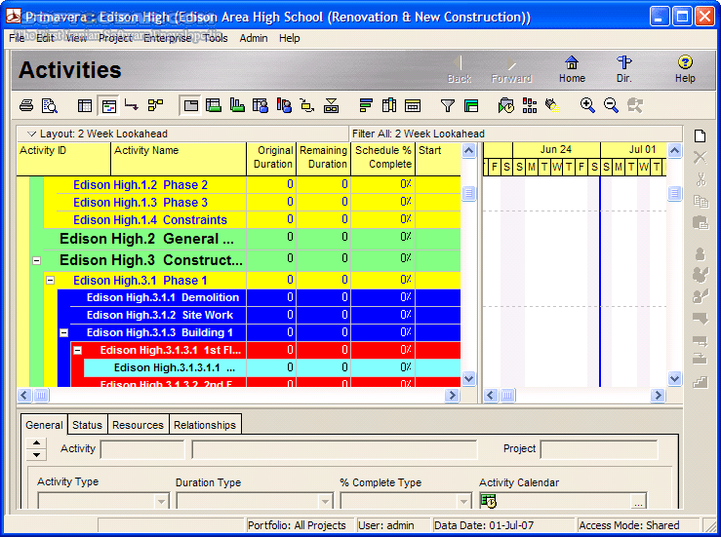Screen dimensions: 721x537
Task: Open the Enterprise menu
Action: (168, 38)
